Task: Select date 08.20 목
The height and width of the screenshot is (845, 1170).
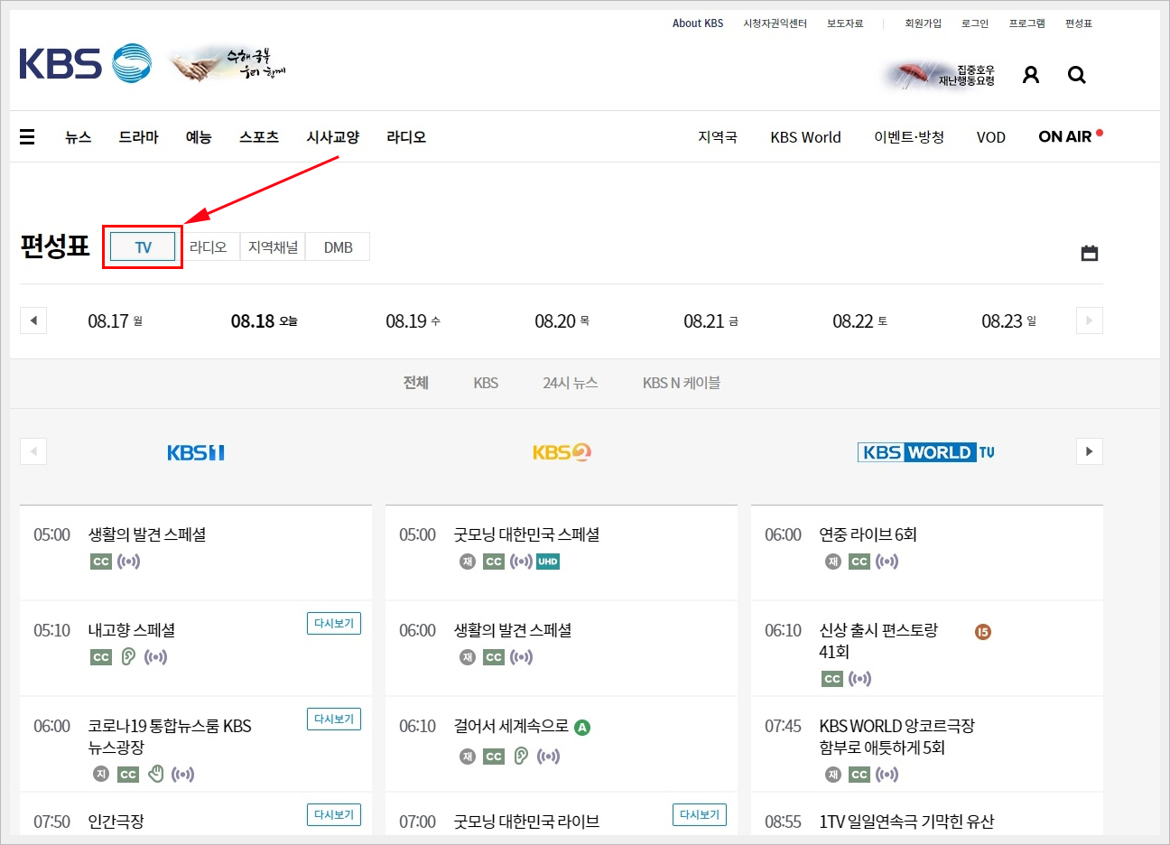Action: coord(562,321)
